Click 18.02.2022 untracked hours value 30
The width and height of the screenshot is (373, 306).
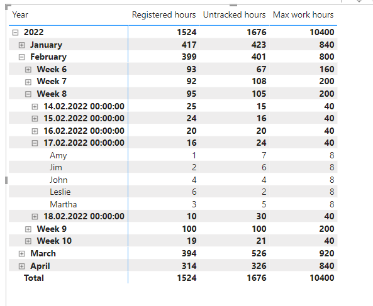click(x=261, y=216)
